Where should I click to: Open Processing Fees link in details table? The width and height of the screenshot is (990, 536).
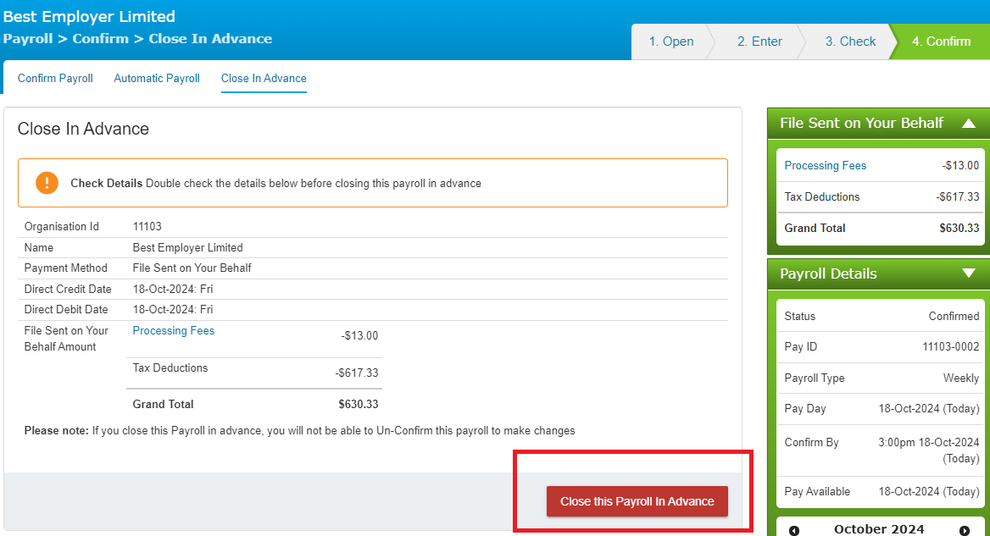point(174,330)
